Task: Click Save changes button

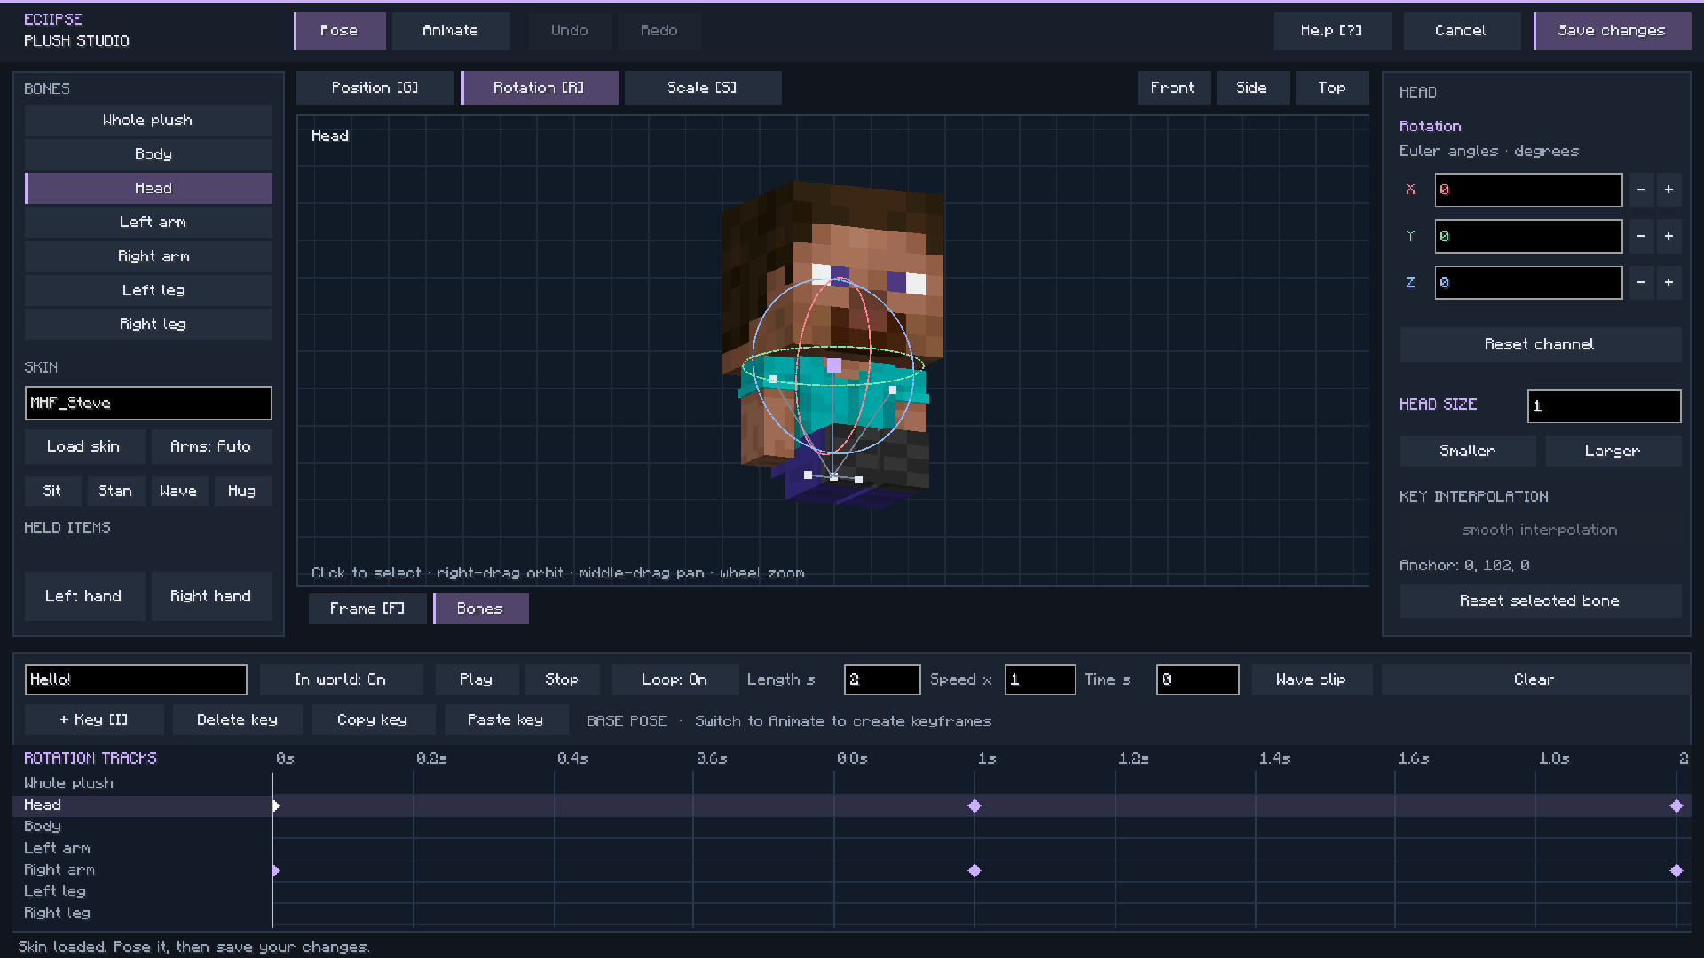Action: (1613, 31)
